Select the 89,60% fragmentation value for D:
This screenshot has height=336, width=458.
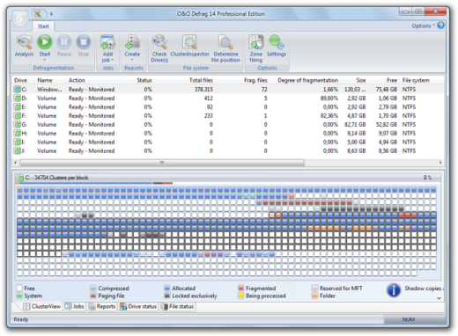pos(329,99)
